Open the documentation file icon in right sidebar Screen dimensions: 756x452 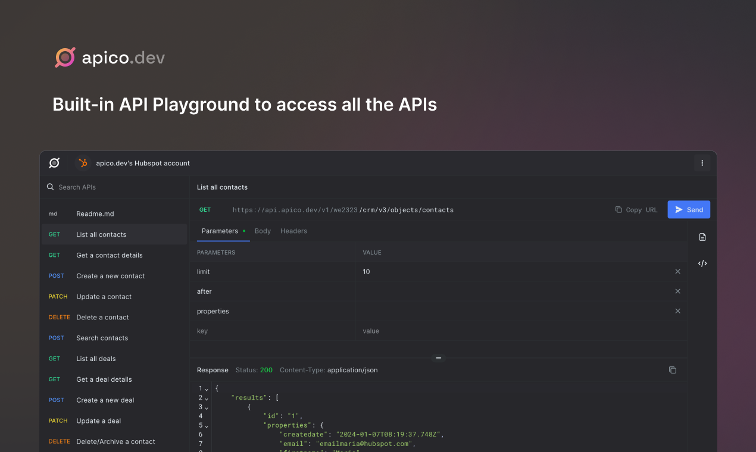click(x=702, y=237)
